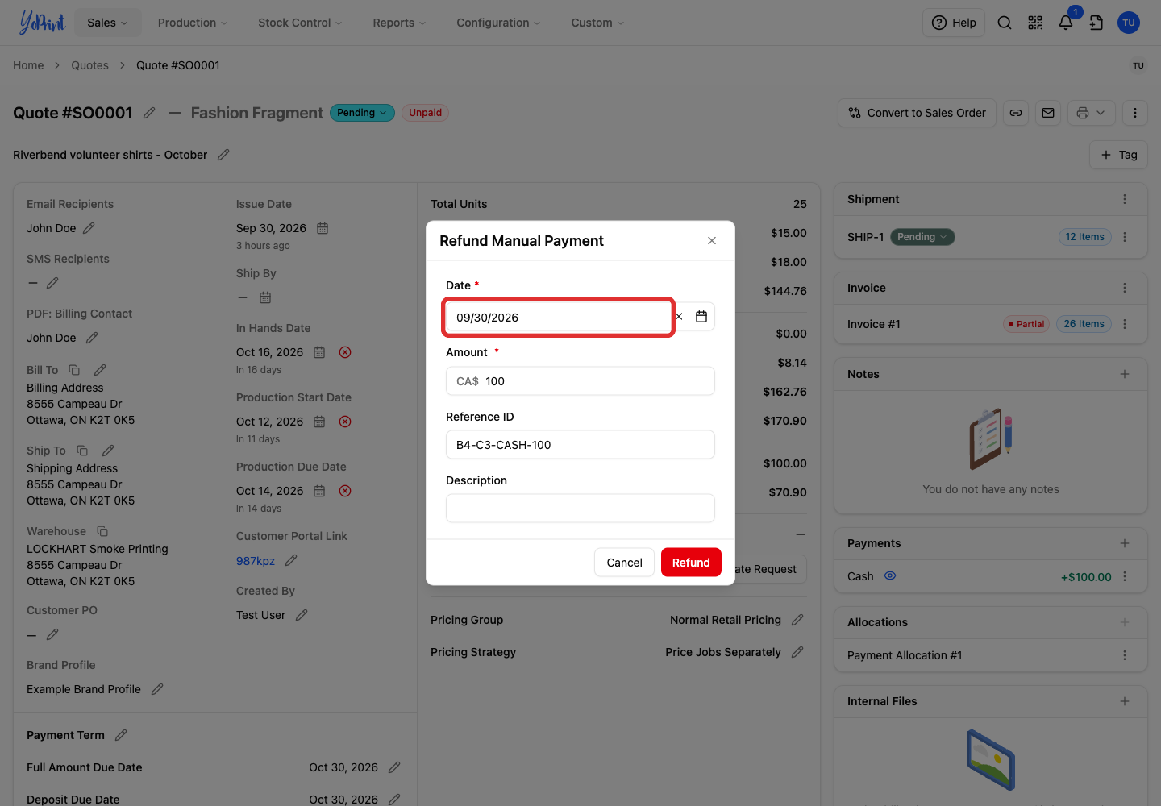Image resolution: width=1161 pixels, height=806 pixels.
Task: Open customer portal link 987kpz
Action: (x=255, y=561)
